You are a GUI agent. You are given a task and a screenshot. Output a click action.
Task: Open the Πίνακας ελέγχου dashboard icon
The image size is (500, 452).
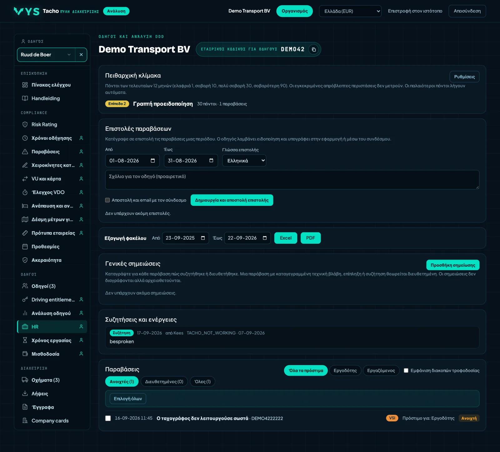click(25, 85)
